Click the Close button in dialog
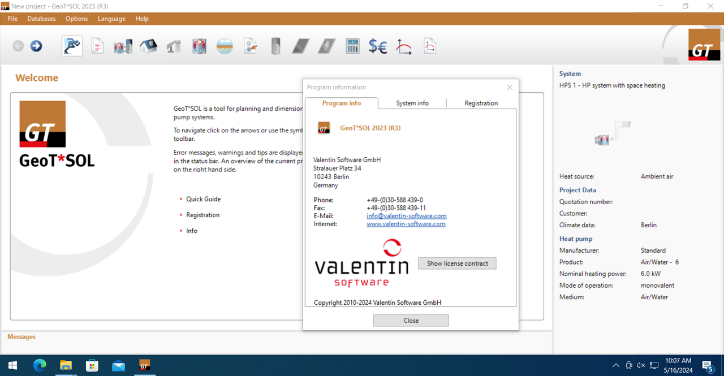This screenshot has height=376, width=724. pyautogui.click(x=411, y=321)
